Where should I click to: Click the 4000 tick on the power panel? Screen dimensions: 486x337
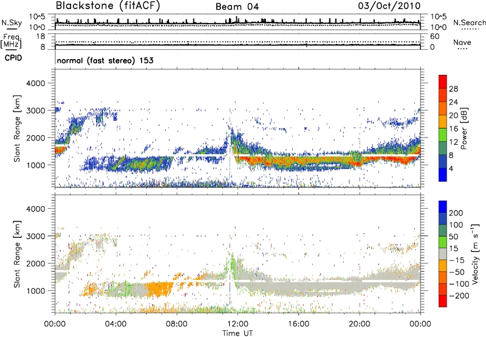pyautogui.click(x=36, y=83)
